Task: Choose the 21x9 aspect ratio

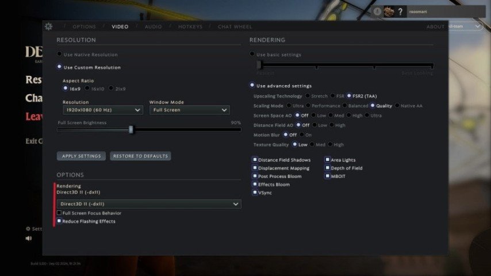Action: pyautogui.click(x=112, y=89)
